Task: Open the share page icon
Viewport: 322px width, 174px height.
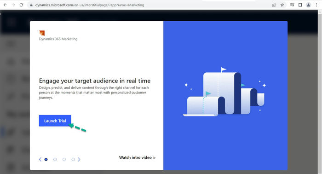Action: pos(274,5)
